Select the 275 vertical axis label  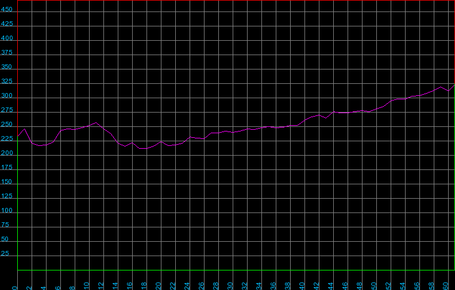point(7,110)
